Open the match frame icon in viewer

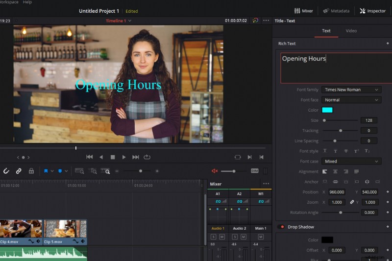238,157
